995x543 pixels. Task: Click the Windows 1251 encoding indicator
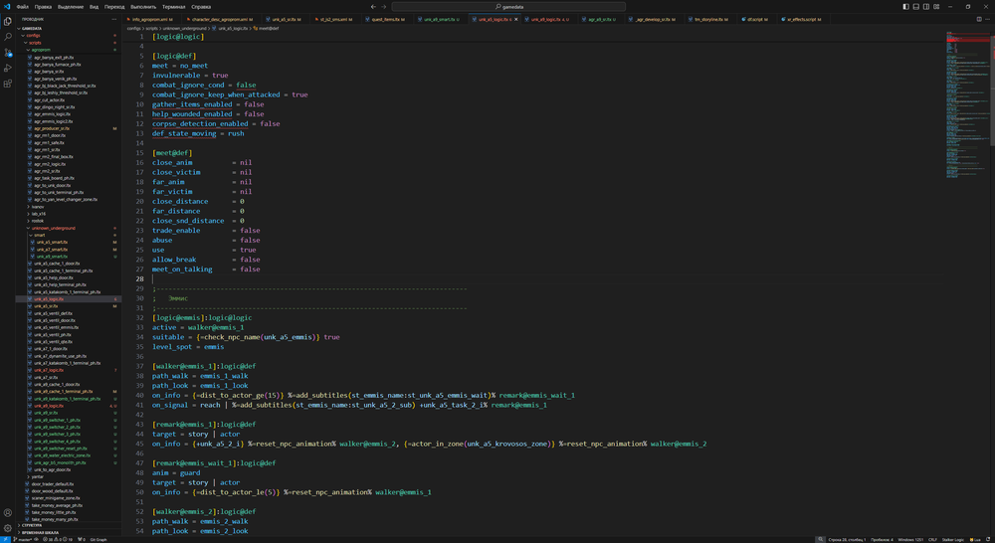pos(909,539)
